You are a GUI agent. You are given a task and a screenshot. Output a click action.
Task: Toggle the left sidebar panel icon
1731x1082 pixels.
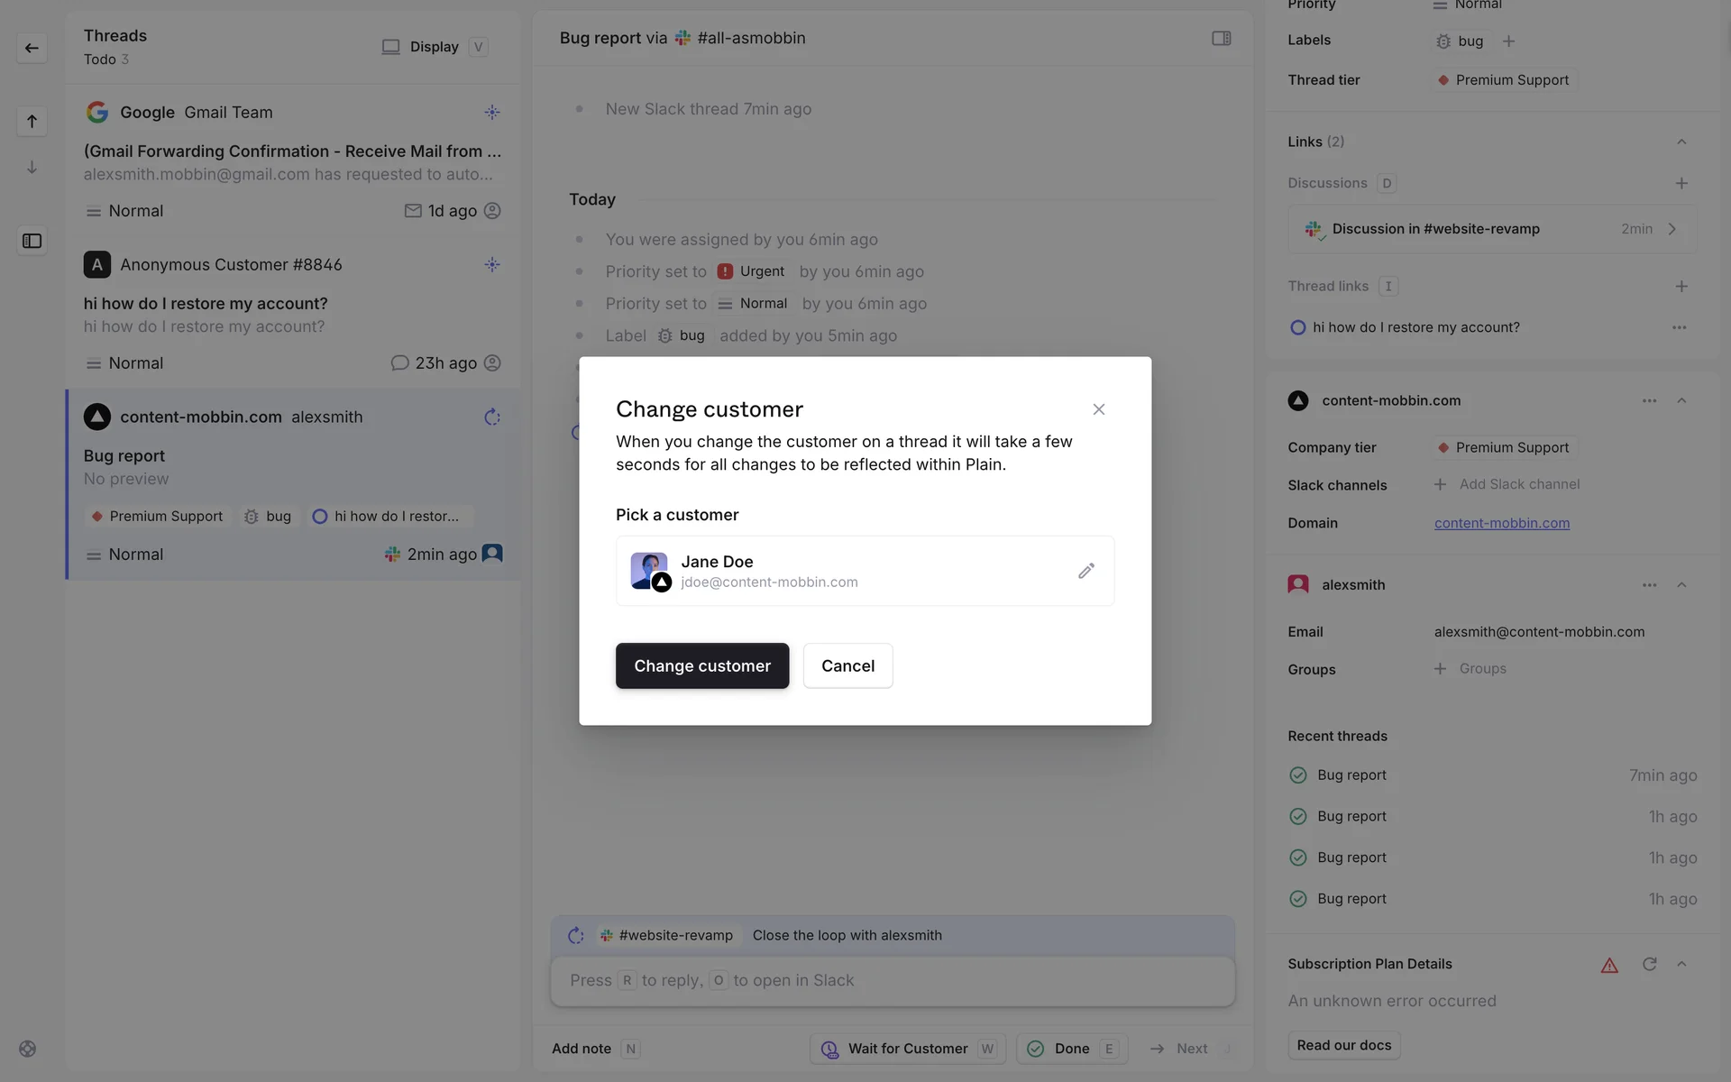coord(32,241)
